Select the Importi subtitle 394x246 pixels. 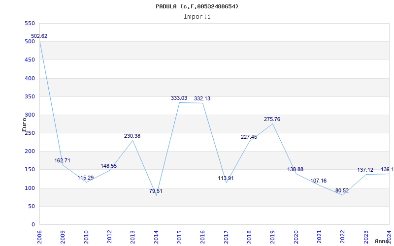197,17
